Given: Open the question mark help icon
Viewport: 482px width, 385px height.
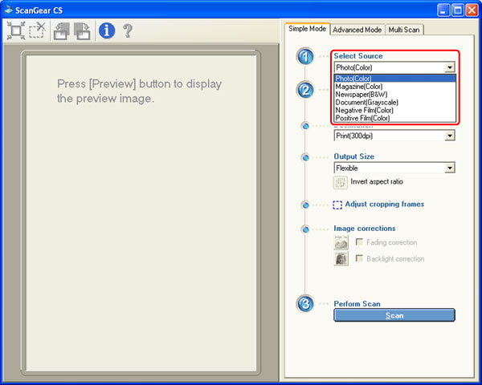Looking at the screenshot, I should coord(128,30).
